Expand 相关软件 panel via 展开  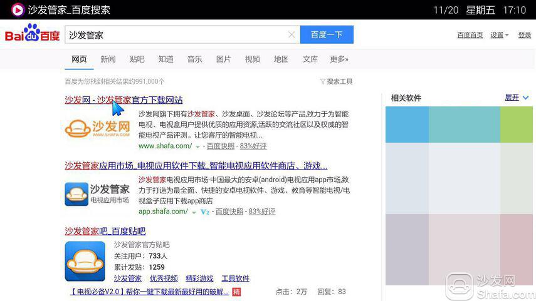517,98
